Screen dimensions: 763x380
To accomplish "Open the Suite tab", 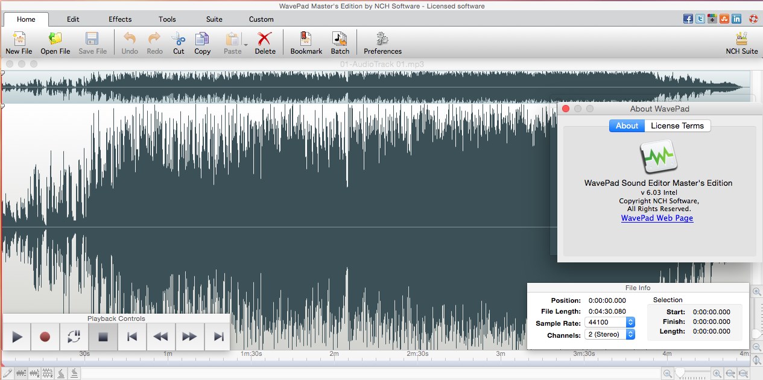I will tap(214, 19).
